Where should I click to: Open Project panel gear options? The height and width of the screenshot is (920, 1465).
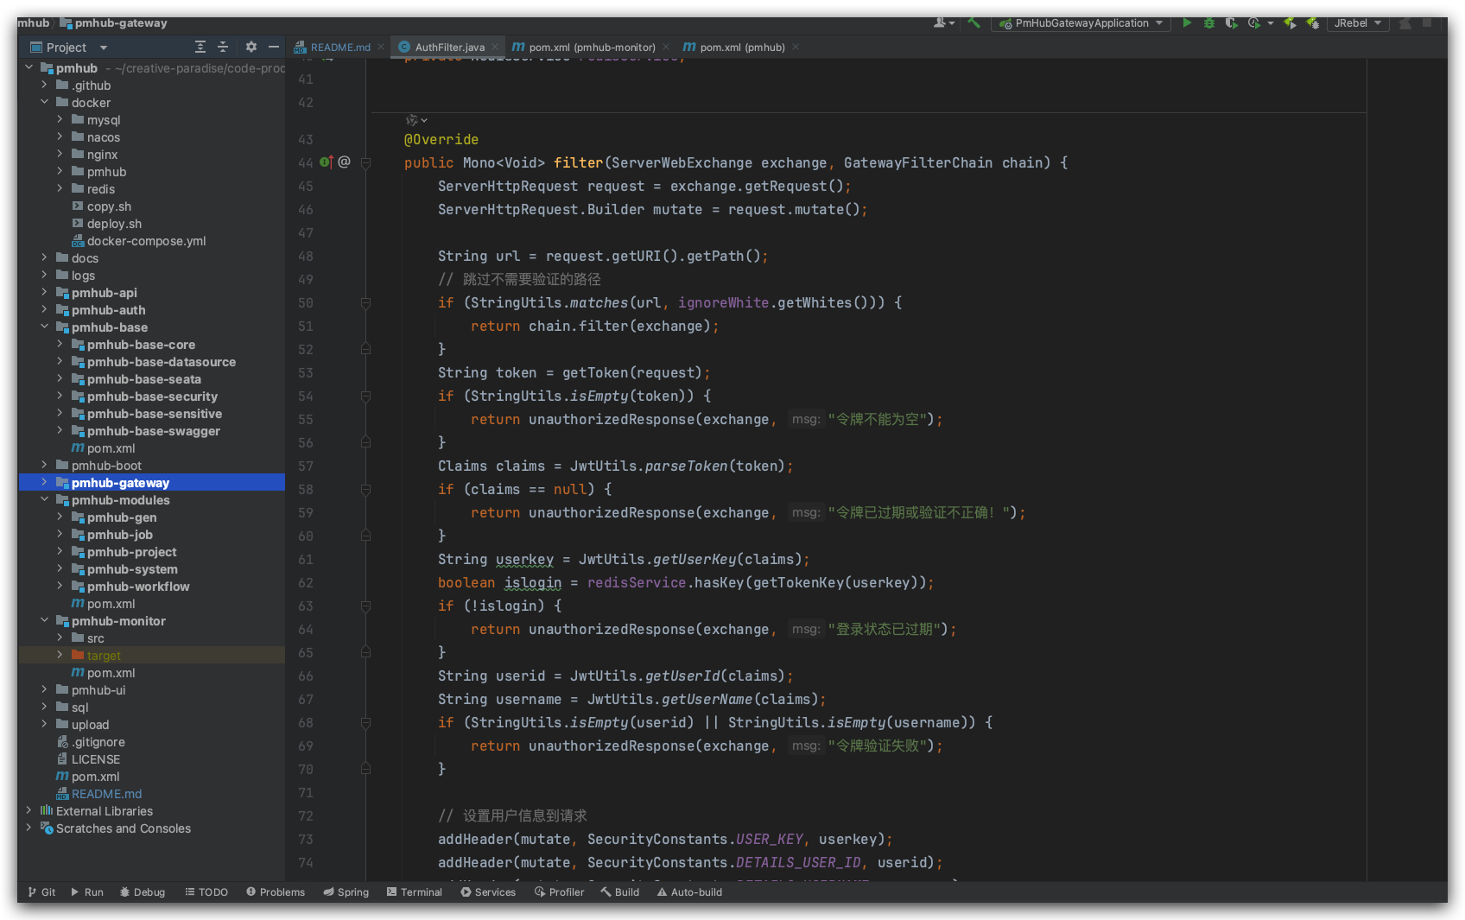point(251,48)
